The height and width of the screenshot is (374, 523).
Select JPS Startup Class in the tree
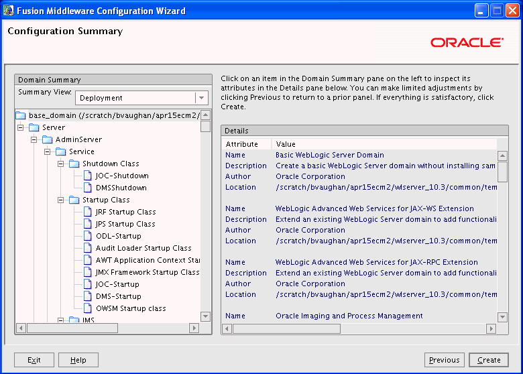(125, 224)
